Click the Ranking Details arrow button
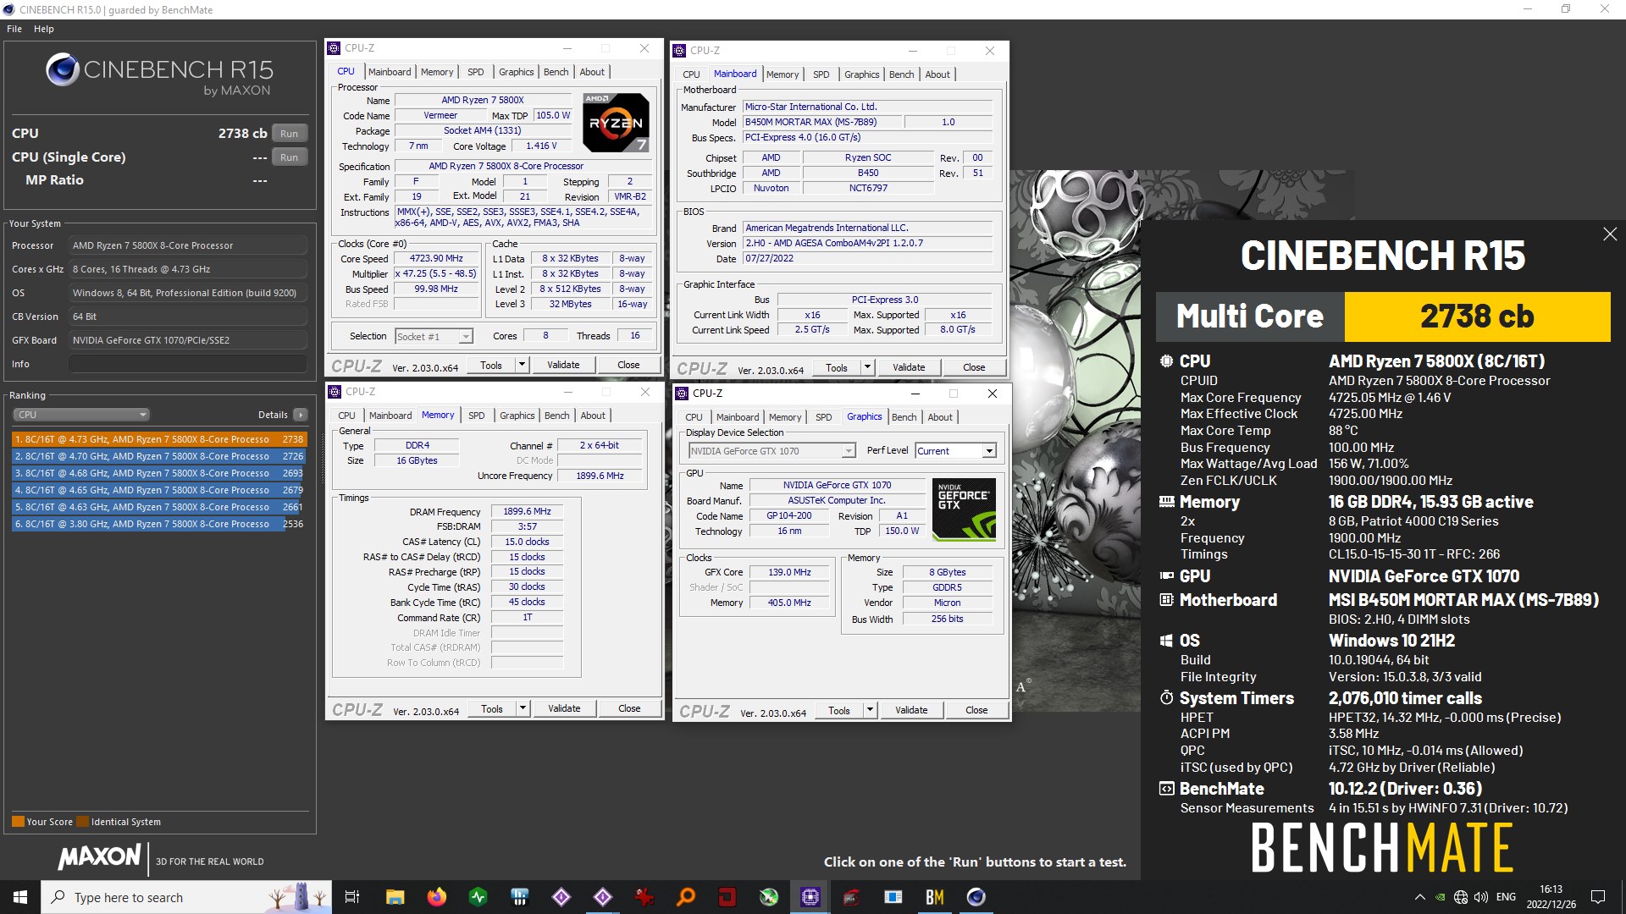The height and width of the screenshot is (914, 1626). pos(301,415)
